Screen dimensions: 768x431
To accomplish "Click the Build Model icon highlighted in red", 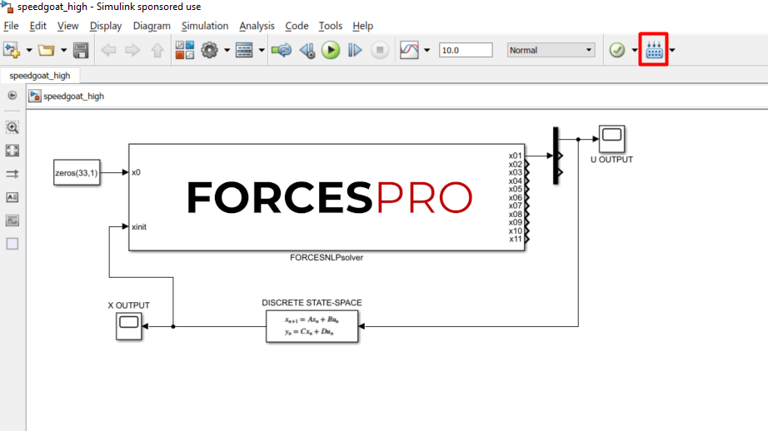I will (654, 51).
